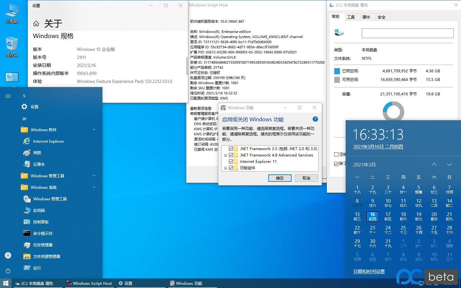461x288 pixels.
Task: Click the Windows 10 企业版 edition value
Action: pyautogui.click(x=96, y=49)
